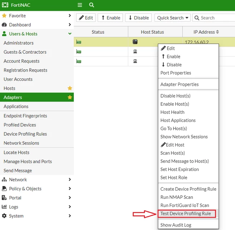
Task: Click adapter status icon in second row
Action: click(x=79, y=52)
